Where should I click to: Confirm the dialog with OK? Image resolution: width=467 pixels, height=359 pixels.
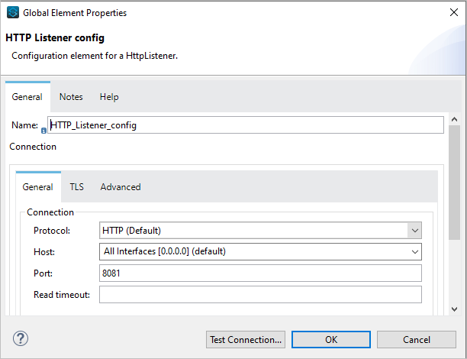[x=331, y=338]
